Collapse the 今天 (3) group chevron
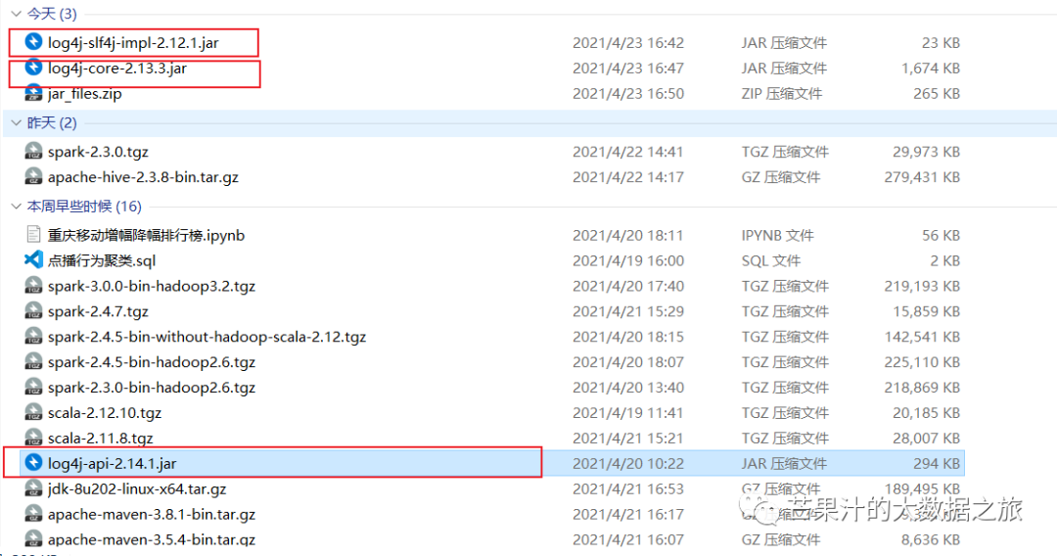The image size is (1057, 556). pyautogui.click(x=17, y=14)
